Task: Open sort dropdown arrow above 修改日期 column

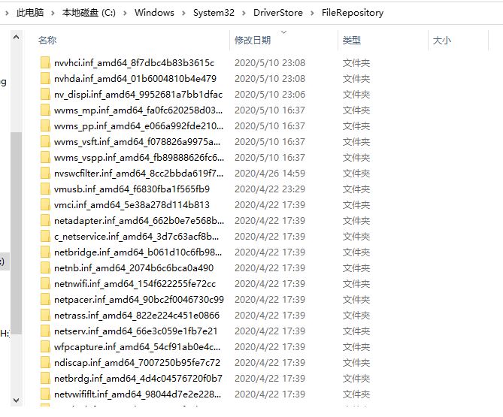Action: 283,32
